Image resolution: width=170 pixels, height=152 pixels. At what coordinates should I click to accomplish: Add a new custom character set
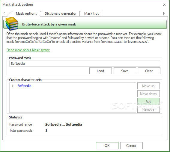(x=148, y=102)
